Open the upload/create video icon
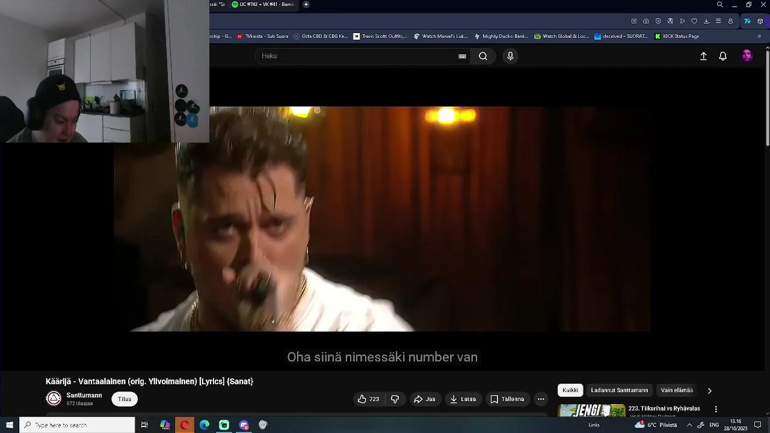Image resolution: width=770 pixels, height=433 pixels. 703,56
